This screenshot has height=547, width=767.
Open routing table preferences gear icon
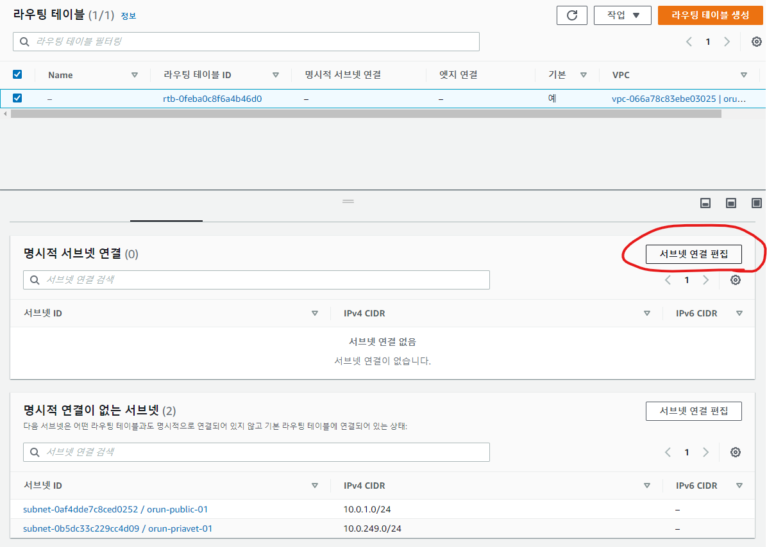[x=756, y=42]
